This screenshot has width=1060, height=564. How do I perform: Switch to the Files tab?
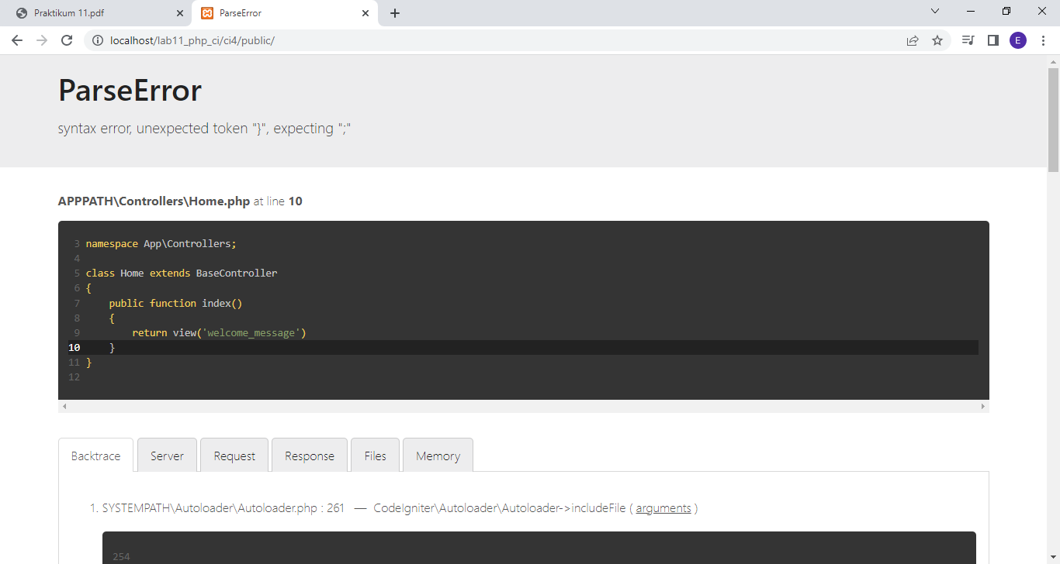(x=375, y=456)
